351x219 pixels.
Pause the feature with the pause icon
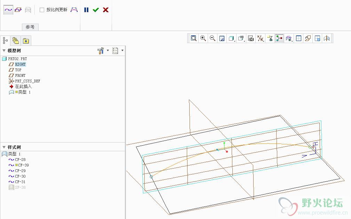click(x=86, y=10)
